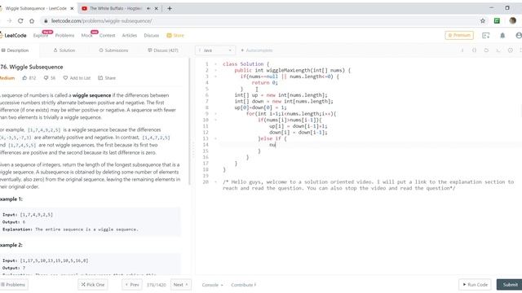Go to the Next problem
The image size is (522, 293).
(181, 285)
